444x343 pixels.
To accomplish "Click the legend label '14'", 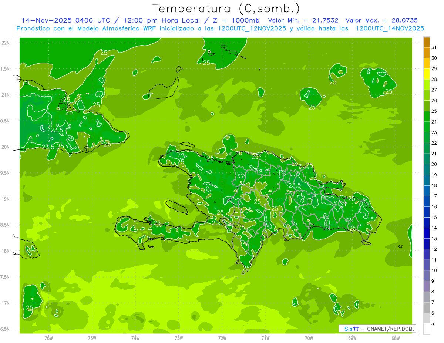I will pyautogui.click(x=434, y=228).
